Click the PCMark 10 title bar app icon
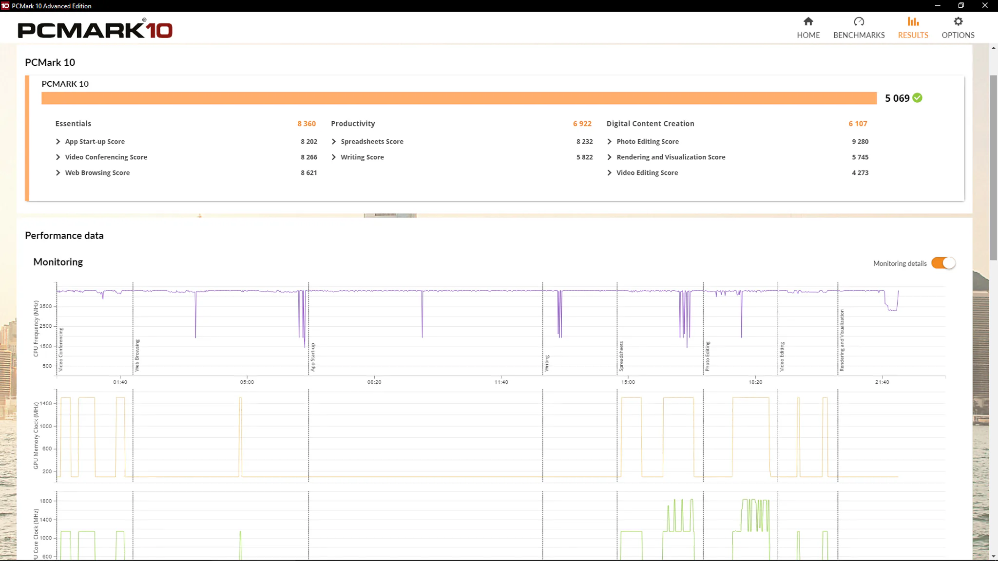The image size is (998, 561). (x=5, y=6)
